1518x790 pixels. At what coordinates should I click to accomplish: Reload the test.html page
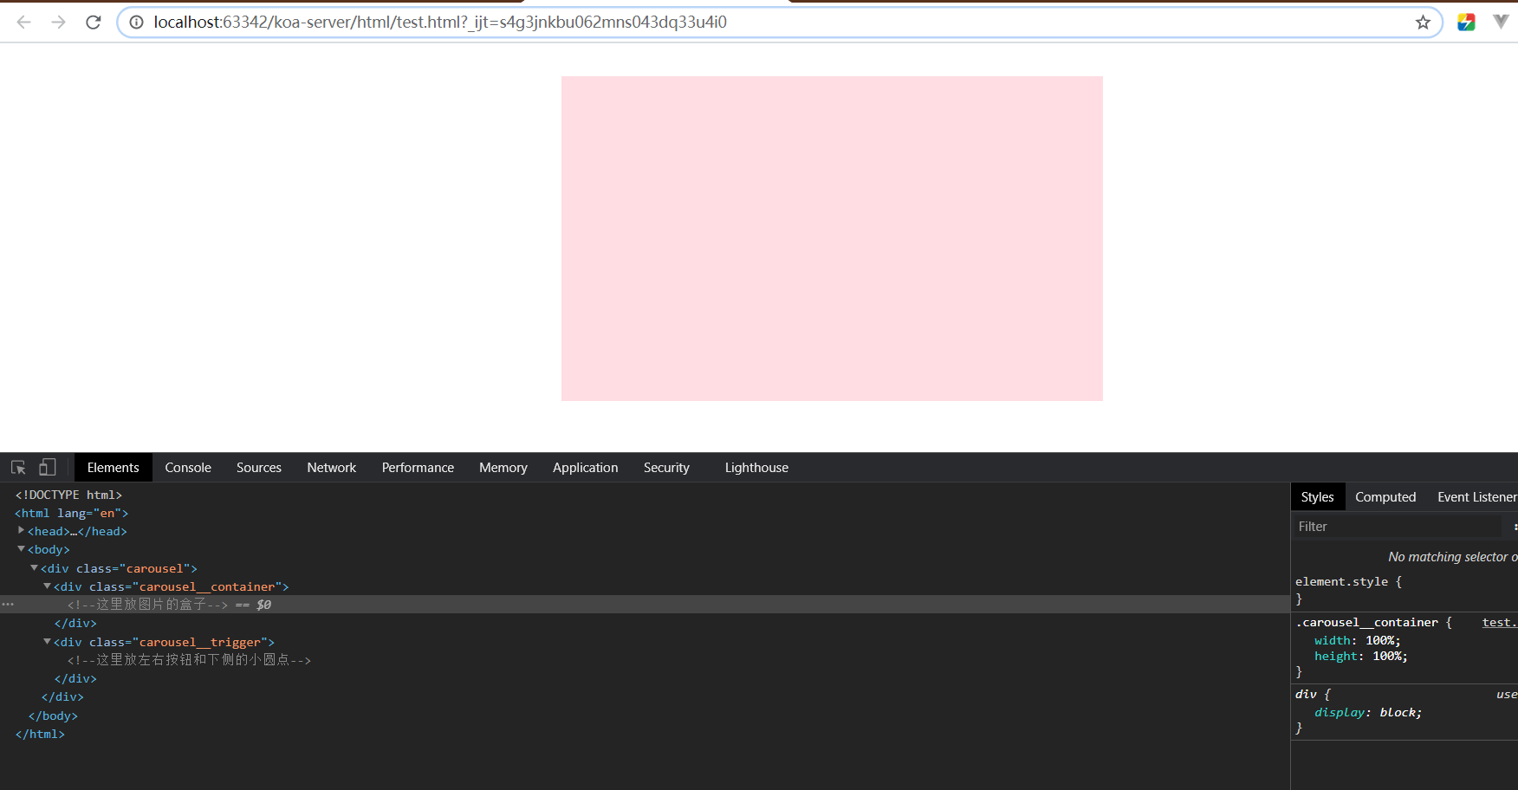(x=94, y=23)
